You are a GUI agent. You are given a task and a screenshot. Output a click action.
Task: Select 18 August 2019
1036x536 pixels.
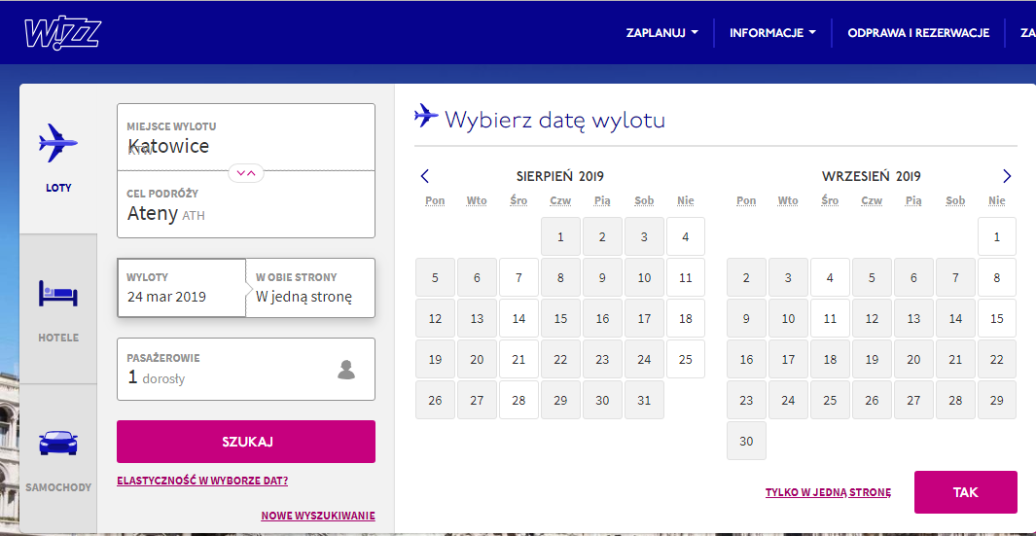coord(686,318)
